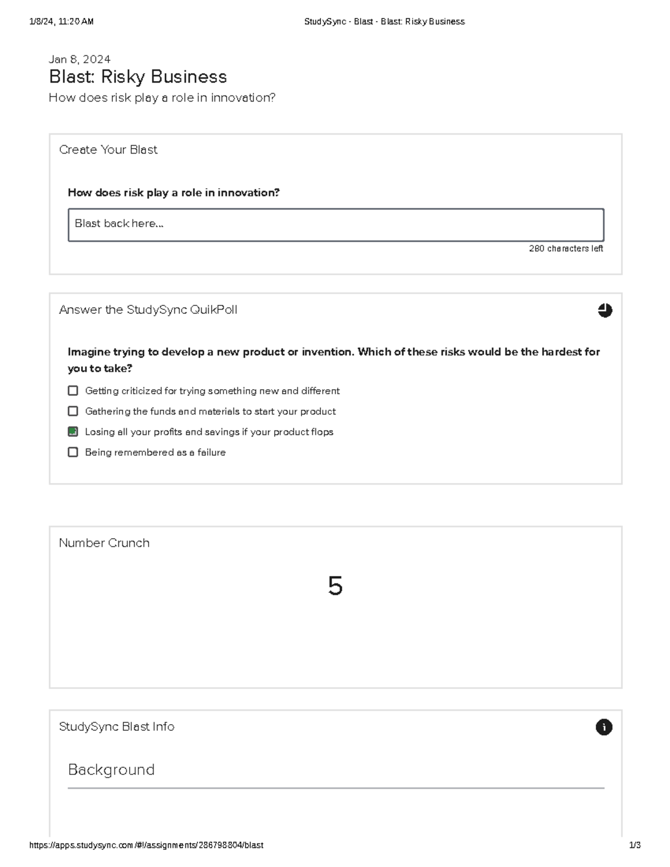This screenshot has width=670, height=867.
Task: Click the '280 characters left' counter
Action: coord(566,248)
